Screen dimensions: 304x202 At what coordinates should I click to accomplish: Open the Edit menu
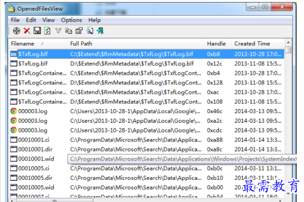[31, 20]
